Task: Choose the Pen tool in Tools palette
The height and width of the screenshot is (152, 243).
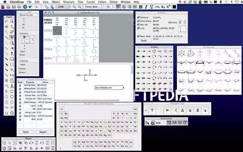Action: click(12, 43)
